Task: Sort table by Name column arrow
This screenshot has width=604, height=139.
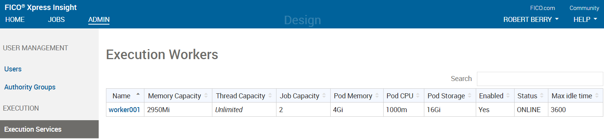Action: click(138, 94)
